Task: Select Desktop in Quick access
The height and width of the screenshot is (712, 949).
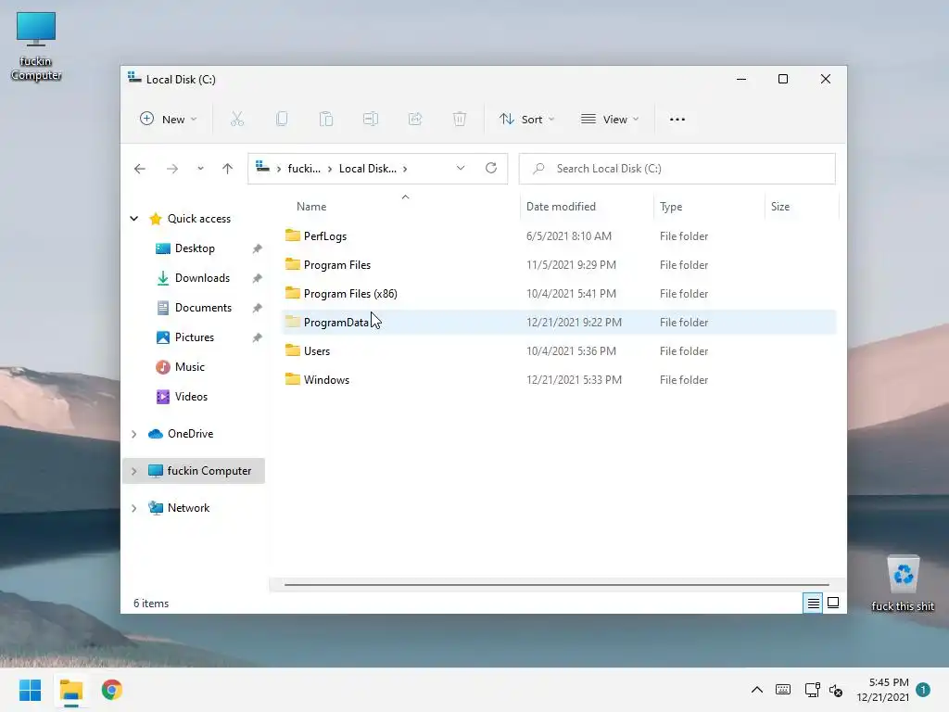Action: click(x=195, y=248)
